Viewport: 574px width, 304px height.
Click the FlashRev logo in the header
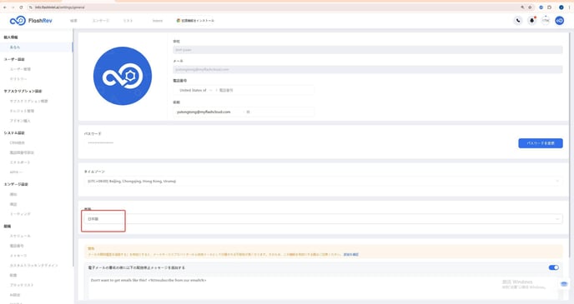(31, 21)
